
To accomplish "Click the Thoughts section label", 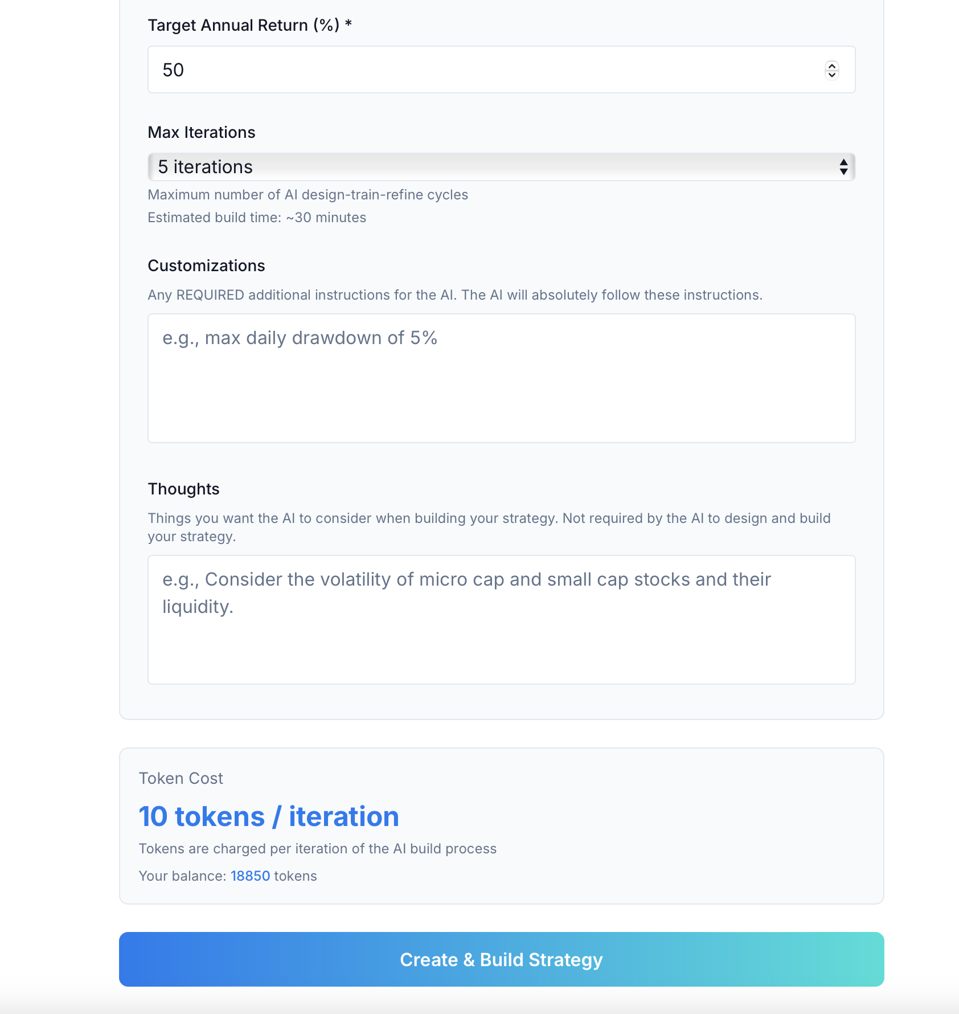I will pos(183,489).
